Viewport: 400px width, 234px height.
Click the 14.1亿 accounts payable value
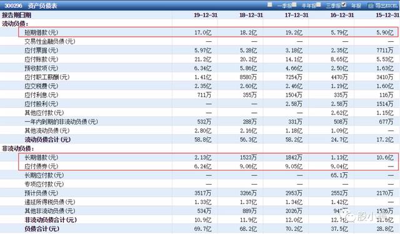pos(294,59)
